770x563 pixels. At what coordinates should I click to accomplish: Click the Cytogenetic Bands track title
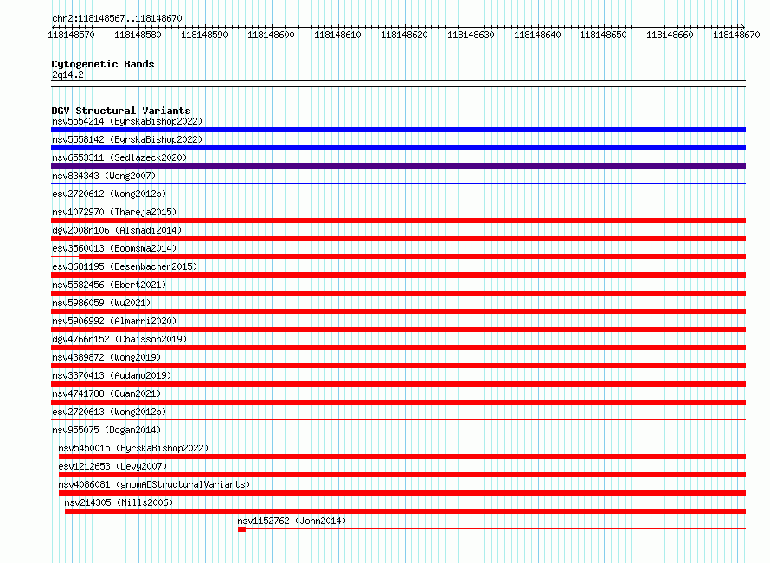coord(103,64)
